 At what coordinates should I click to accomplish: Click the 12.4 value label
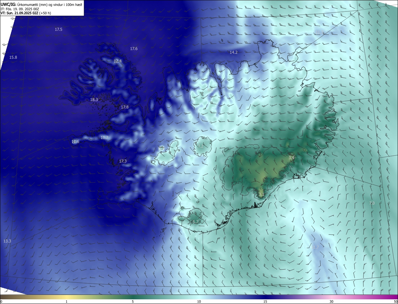(118, 61)
